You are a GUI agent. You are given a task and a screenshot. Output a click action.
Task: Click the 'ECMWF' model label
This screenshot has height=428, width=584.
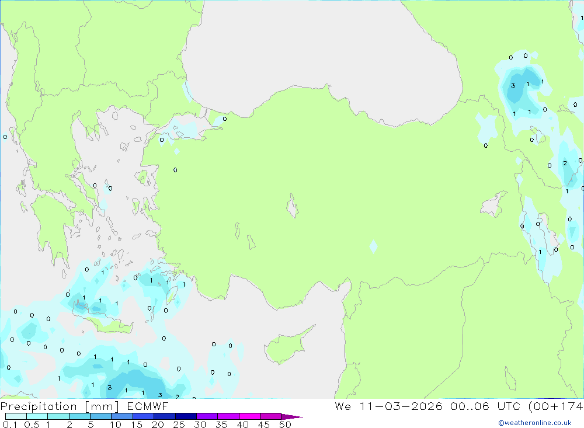148,406
